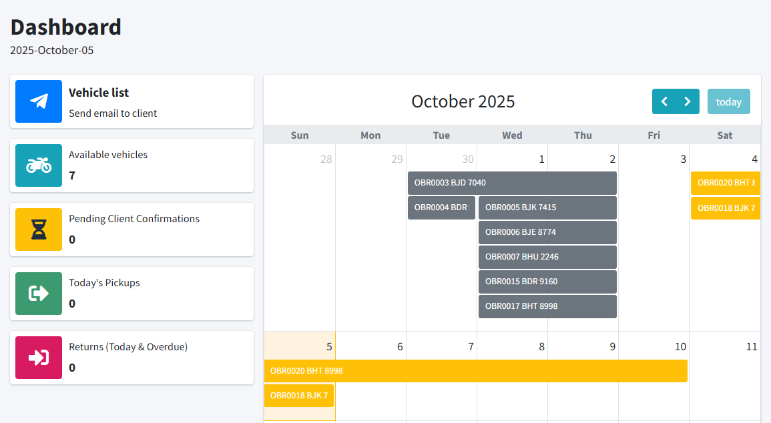The height and width of the screenshot is (423, 771).
Task: Select the gray OBR0017 BHT 8998 event
Action: 547,306
